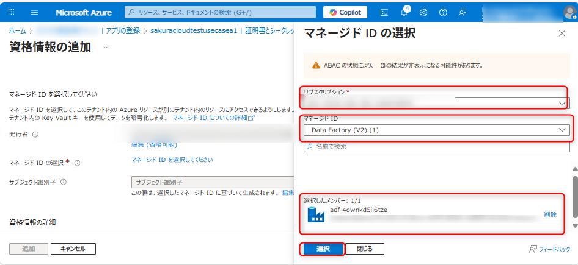Expand the マネージド ID dropdown

click(x=437, y=130)
